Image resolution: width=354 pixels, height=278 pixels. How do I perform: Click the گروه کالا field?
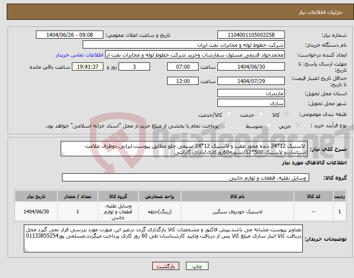[186, 177]
